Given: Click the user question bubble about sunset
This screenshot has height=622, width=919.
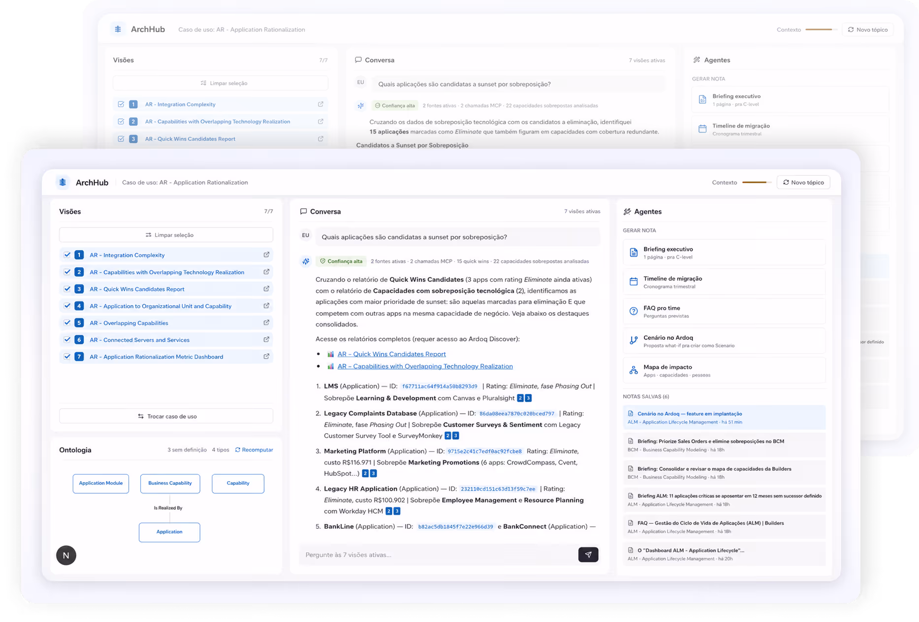Looking at the screenshot, I should pos(457,237).
